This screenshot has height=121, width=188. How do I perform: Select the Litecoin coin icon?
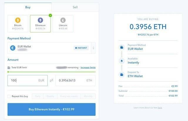point(63,20)
